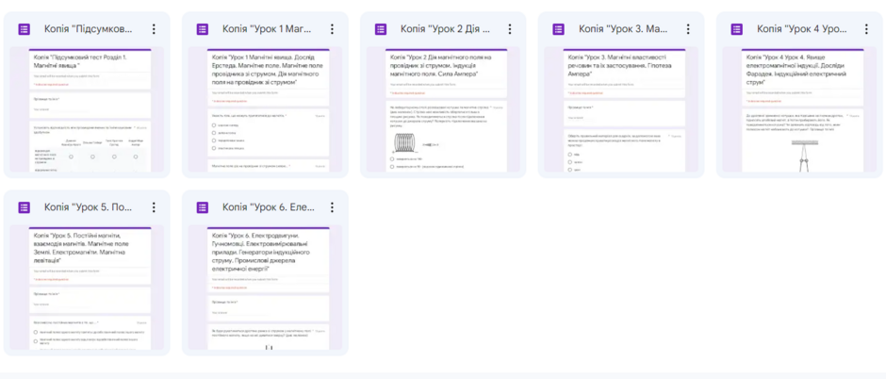This screenshot has width=886, height=379.
Task: Open the "Копія Підсумков..." form preview thumbnail
Action: pos(87,109)
